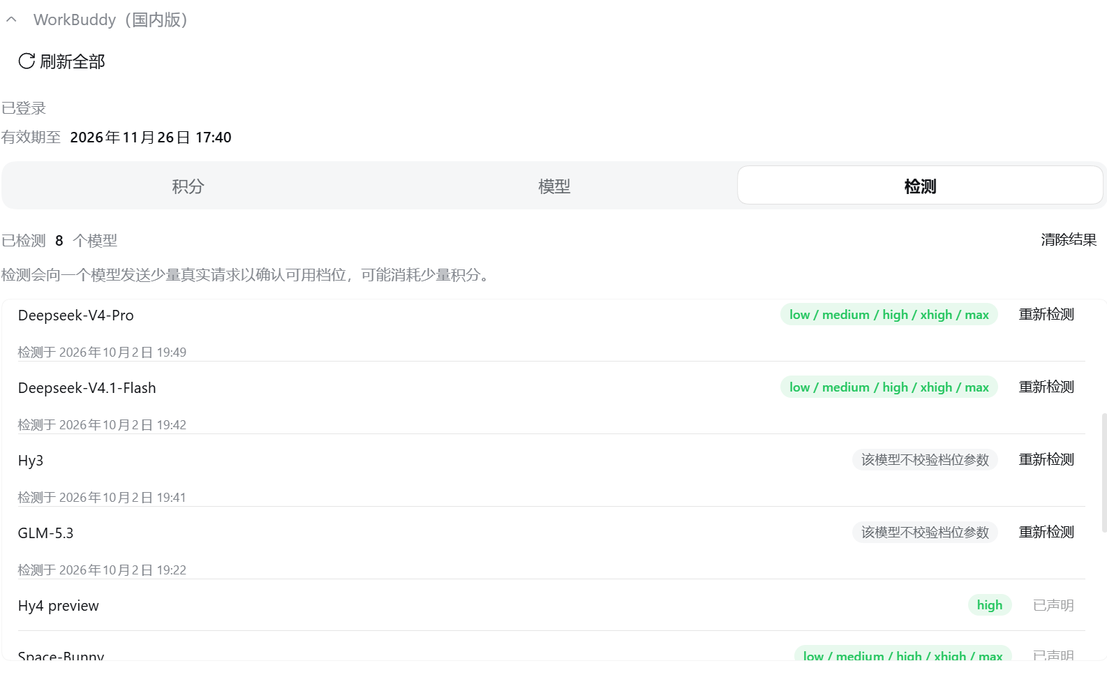1107x691 pixels.
Task: Click the Deepseek-V4-Pro green levels badge
Action: [889, 315]
